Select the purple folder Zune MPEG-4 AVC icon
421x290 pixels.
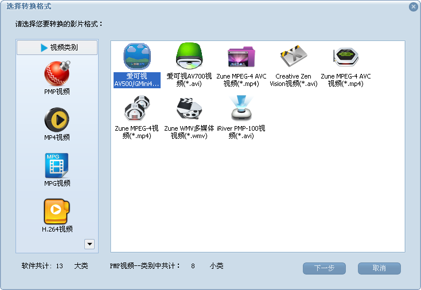click(x=241, y=57)
